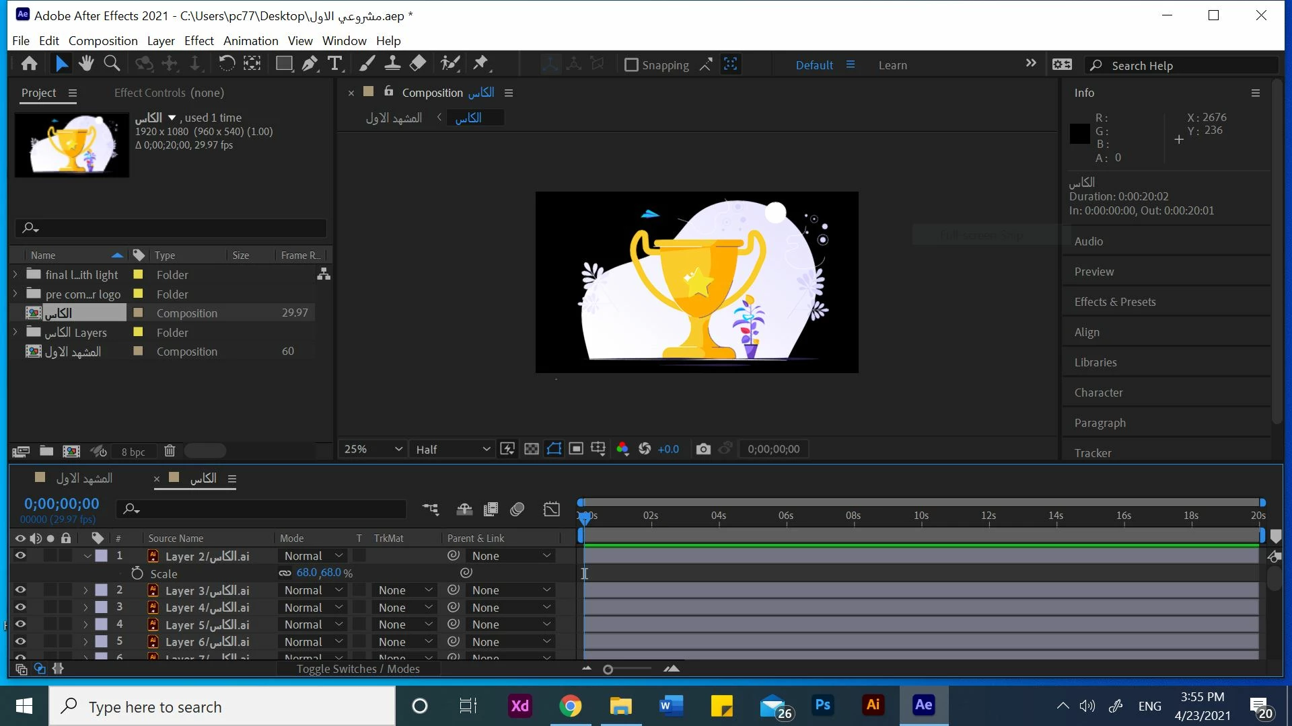This screenshot has width=1292, height=726.
Task: Expand the Effects & Presets panel
Action: (x=1115, y=302)
